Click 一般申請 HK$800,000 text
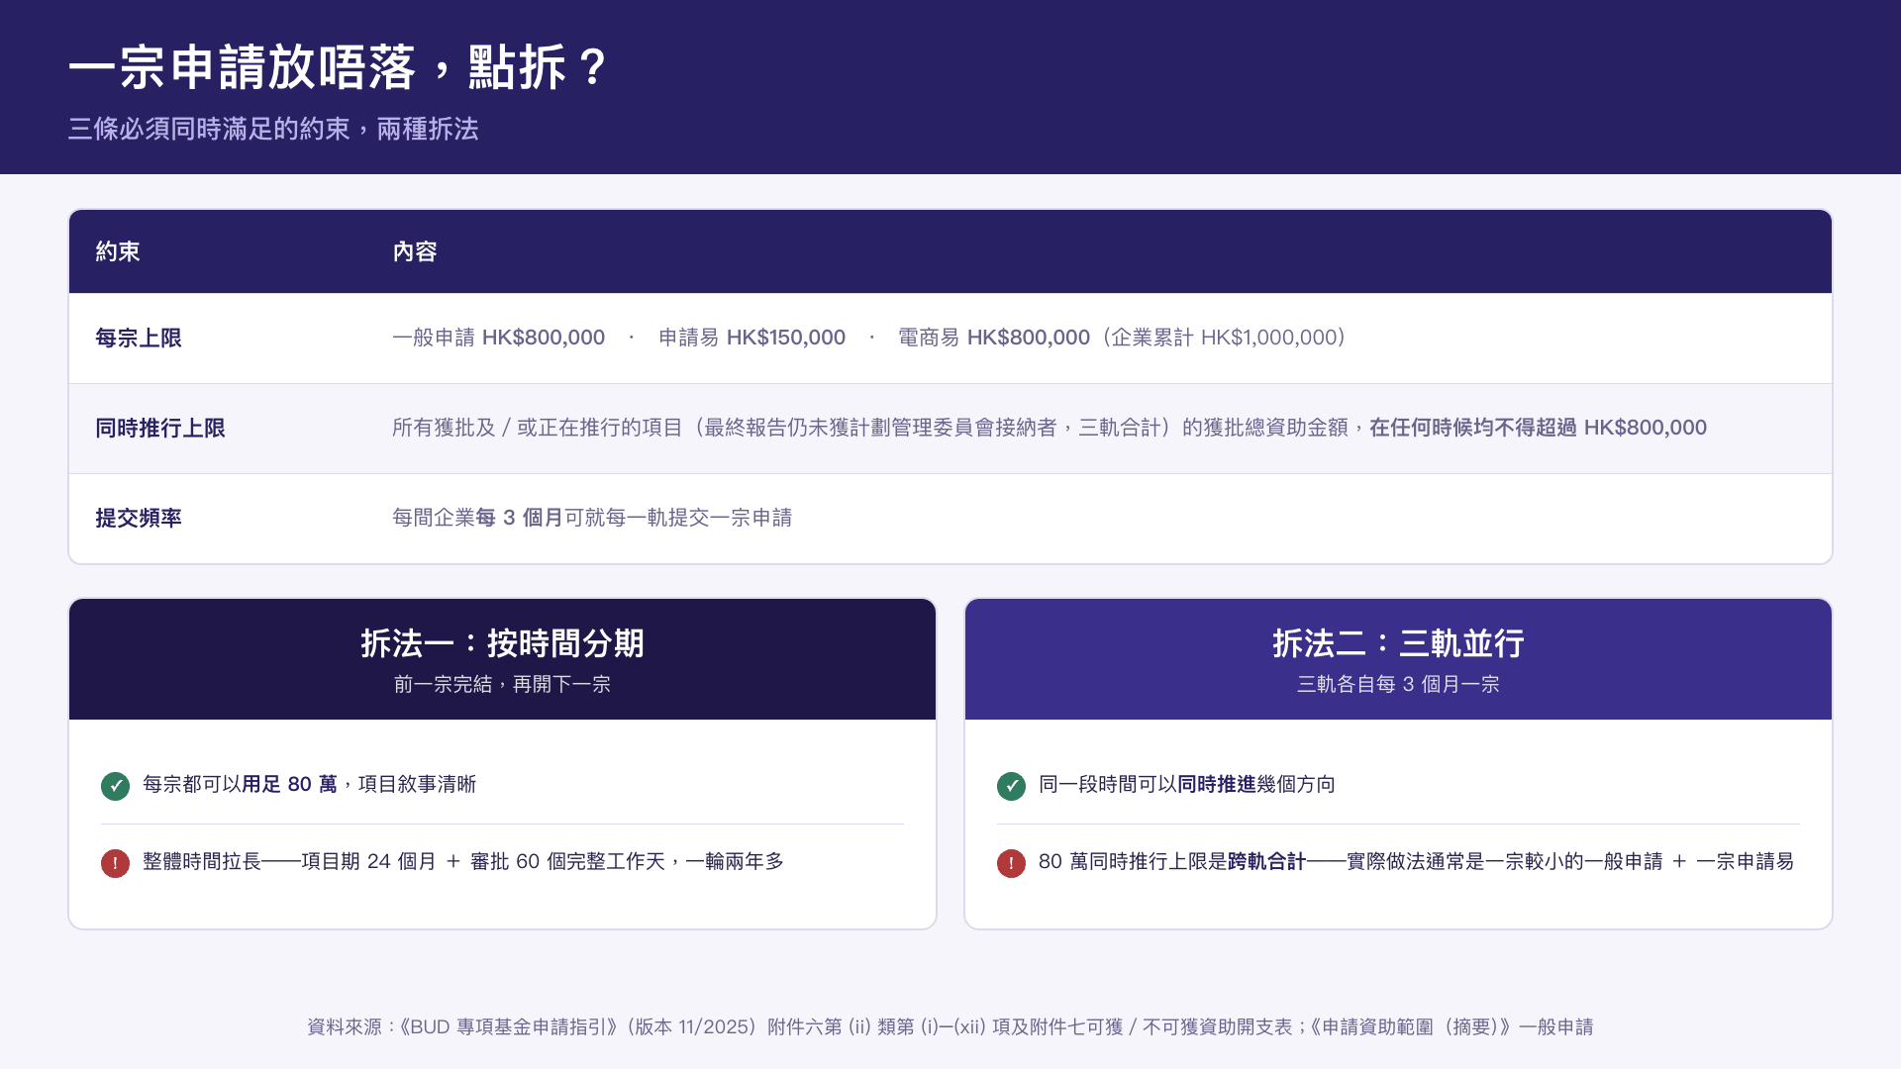The image size is (1901, 1069). [x=498, y=338]
